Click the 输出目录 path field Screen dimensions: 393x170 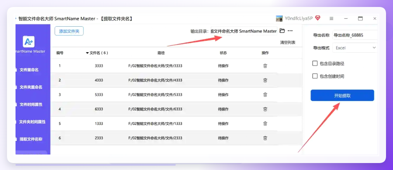pos(244,31)
